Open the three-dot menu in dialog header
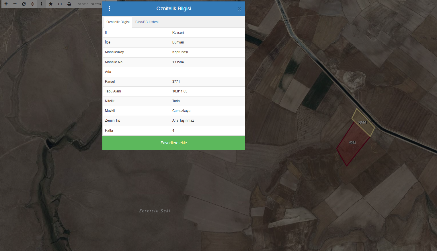This screenshot has width=437, height=251. [109, 9]
